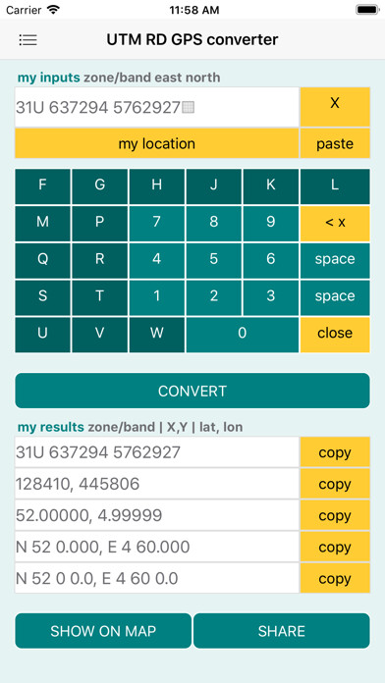Viewport: 385px width, 683px height.
Task: Select the letter S key
Action: (43, 297)
